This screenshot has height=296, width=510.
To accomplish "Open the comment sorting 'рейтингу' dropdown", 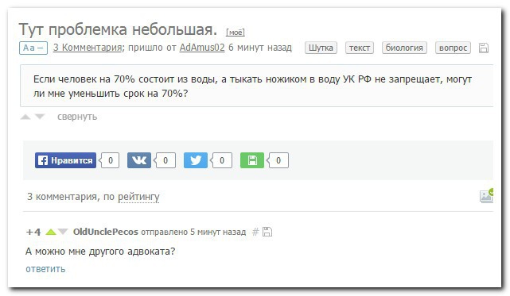I will click(138, 197).
